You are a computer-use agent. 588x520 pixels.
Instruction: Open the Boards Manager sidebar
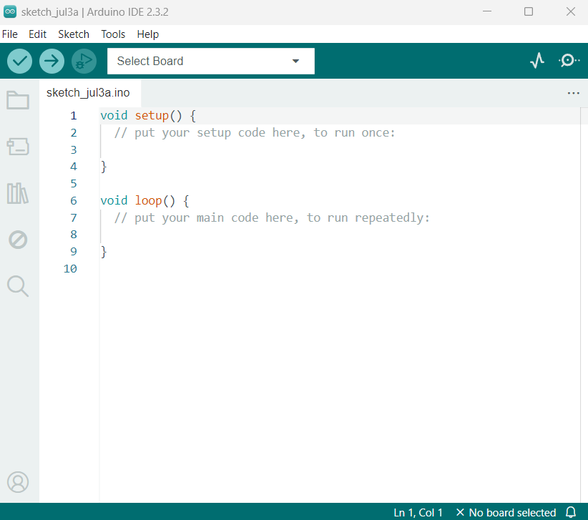pyautogui.click(x=18, y=147)
